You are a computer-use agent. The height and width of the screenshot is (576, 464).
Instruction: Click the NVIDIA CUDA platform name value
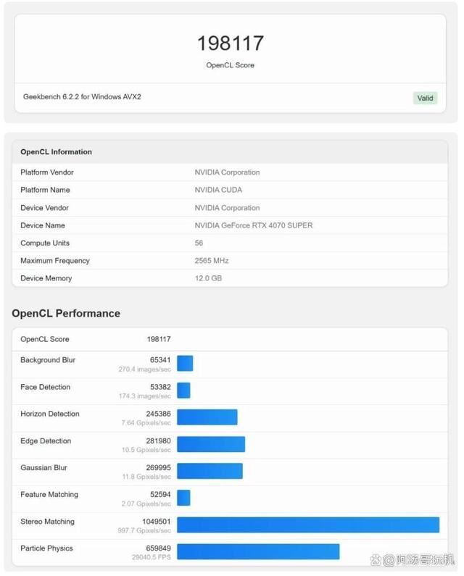pyautogui.click(x=218, y=190)
